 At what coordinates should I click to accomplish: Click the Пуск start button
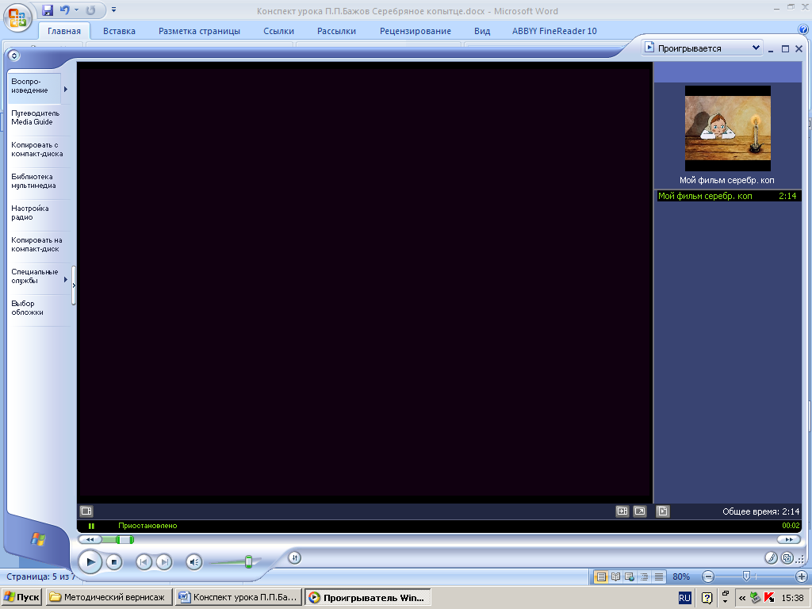(21, 597)
